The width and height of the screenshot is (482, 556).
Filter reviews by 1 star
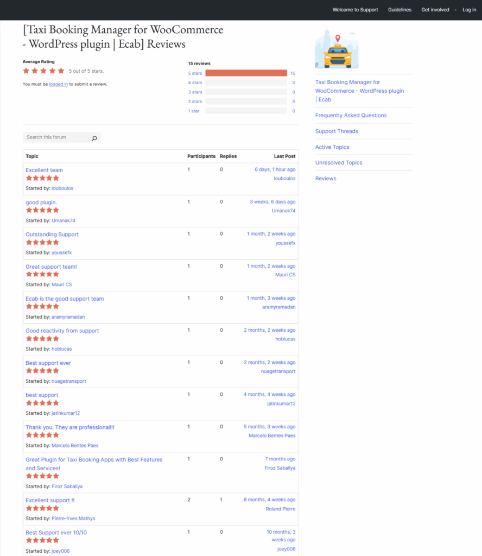click(x=194, y=111)
